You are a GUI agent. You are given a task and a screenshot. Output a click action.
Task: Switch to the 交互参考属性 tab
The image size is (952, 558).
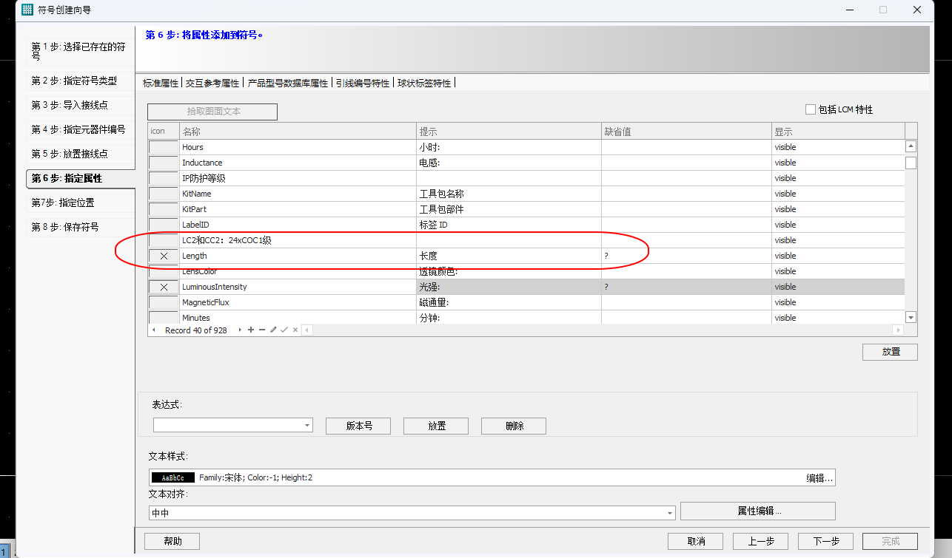tap(212, 83)
